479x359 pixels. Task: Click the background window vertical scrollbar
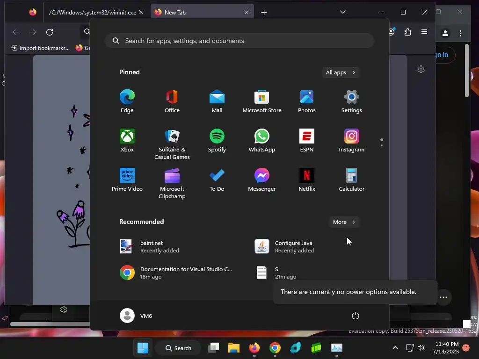(466, 71)
